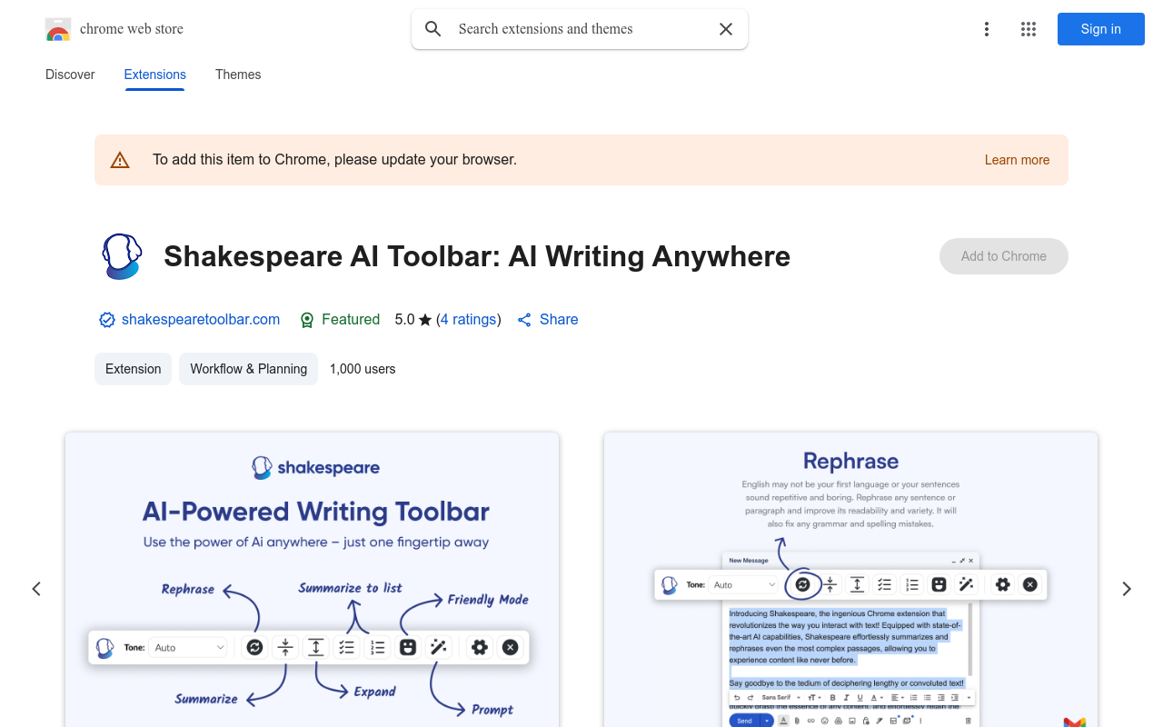The height and width of the screenshot is (727, 1163).
Task: Open the AI-Powered Writing Toolbar screenshot
Action: (x=312, y=580)
